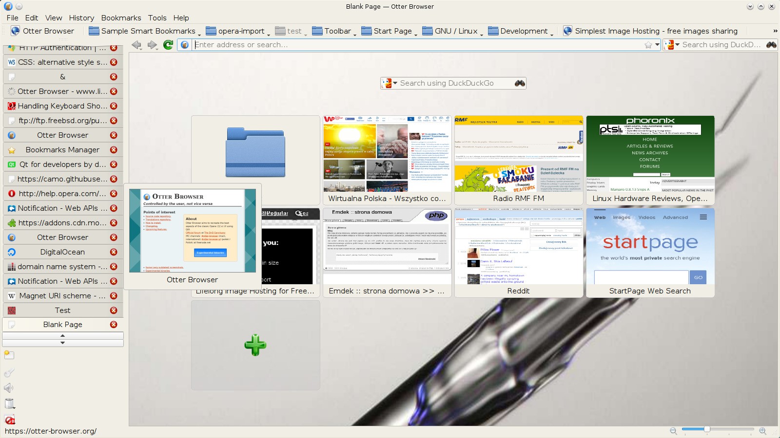Open the start page DuckDuckGo engine dropdown

pyautogui.click(x=390, y=83)
